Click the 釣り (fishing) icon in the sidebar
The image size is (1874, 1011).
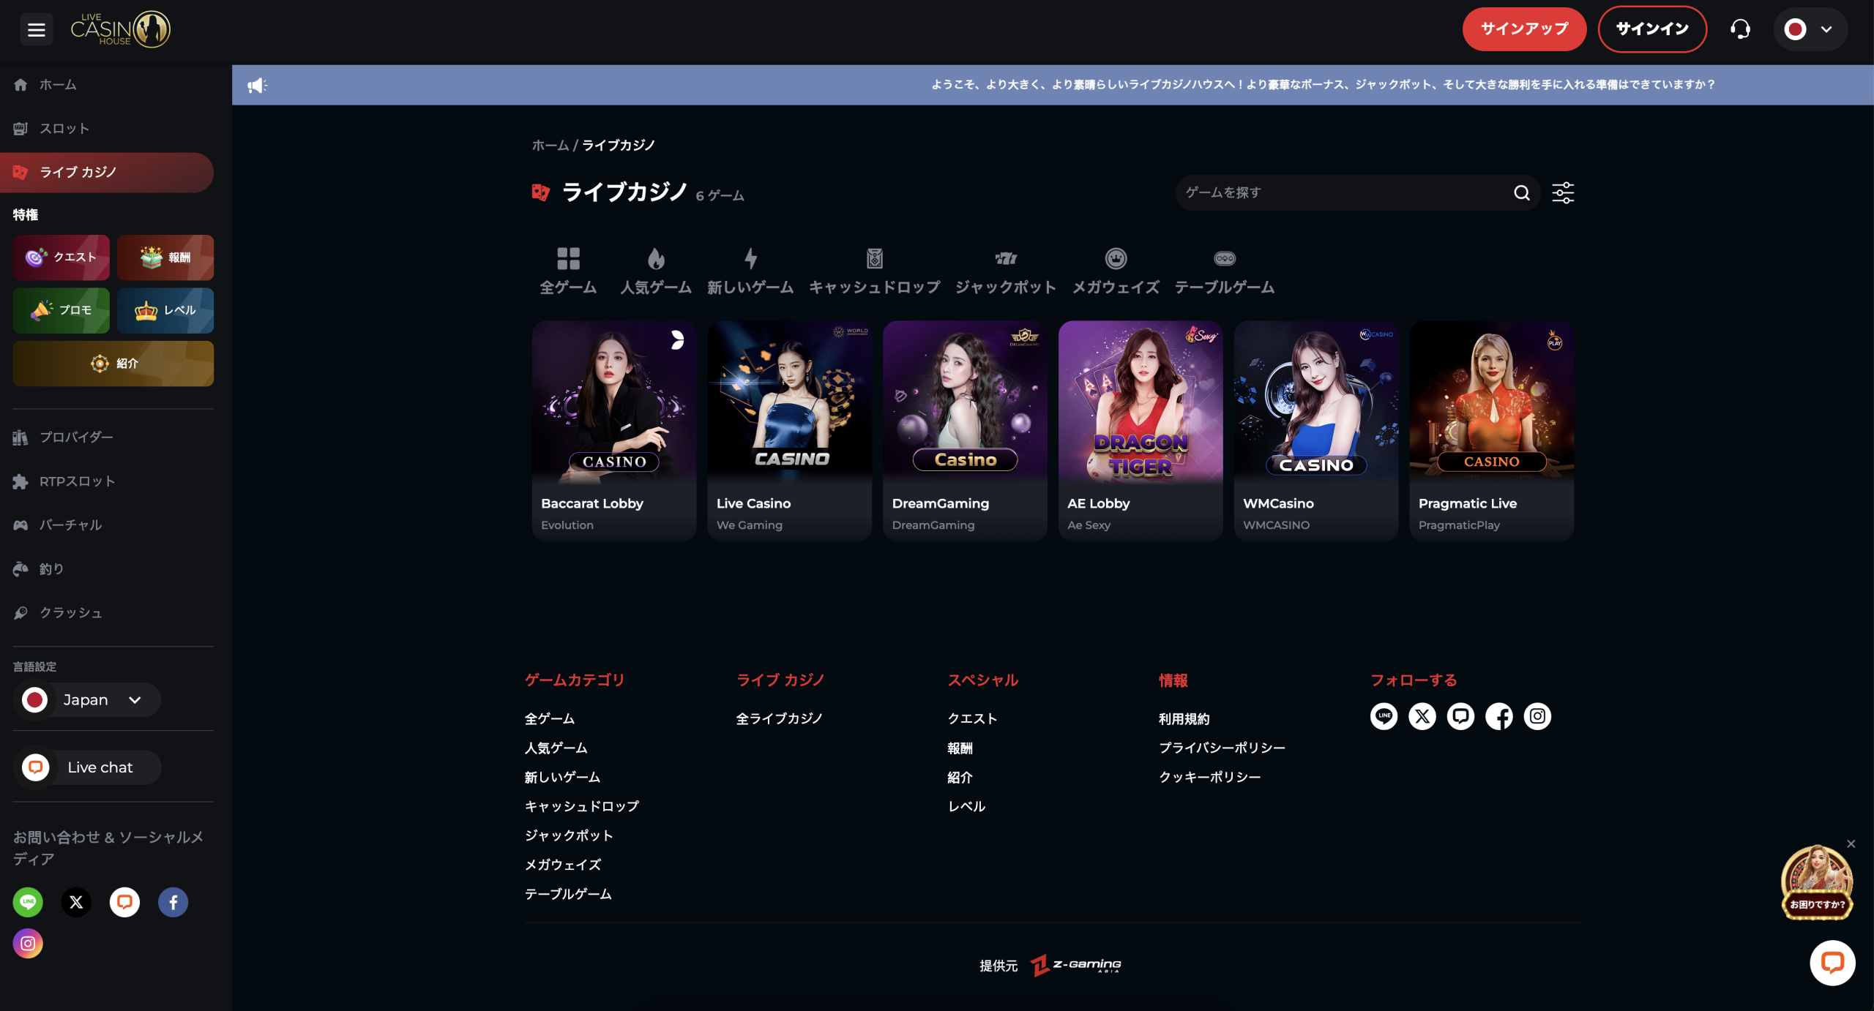[x=21, y=568]
